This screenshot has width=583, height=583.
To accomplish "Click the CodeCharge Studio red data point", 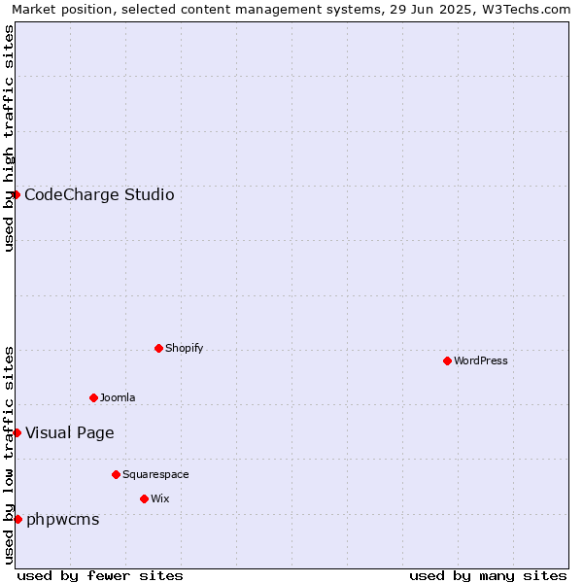I will point(16,195).
